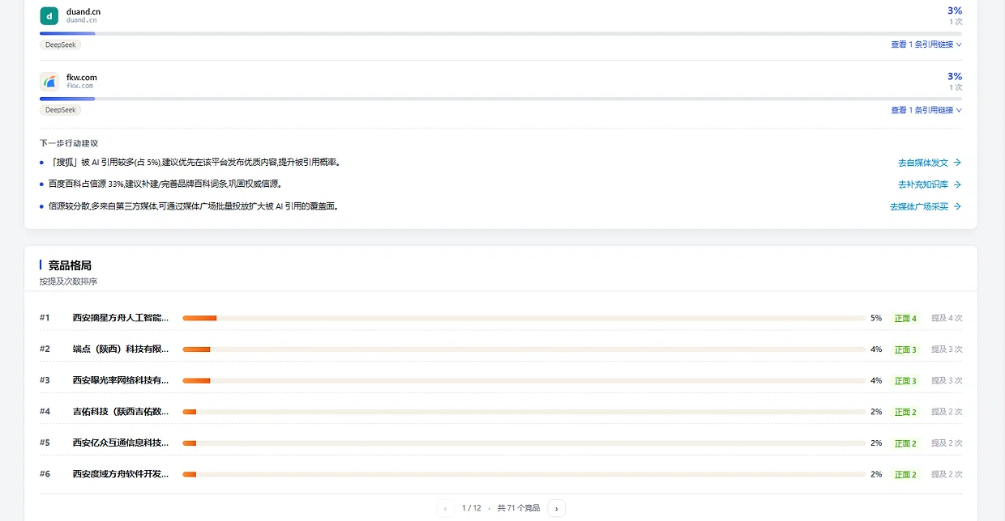This screenshot has width=1005, height=521.
Task: Click the 百度百科占信源 33% suggestion text
Action: pyautogui.click(x=165, y=184)
